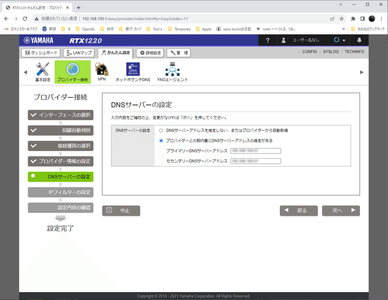The height and width of the screenshot is (300, 388).
Task: Click the not-secure warning icon
Action: (37, 19)
